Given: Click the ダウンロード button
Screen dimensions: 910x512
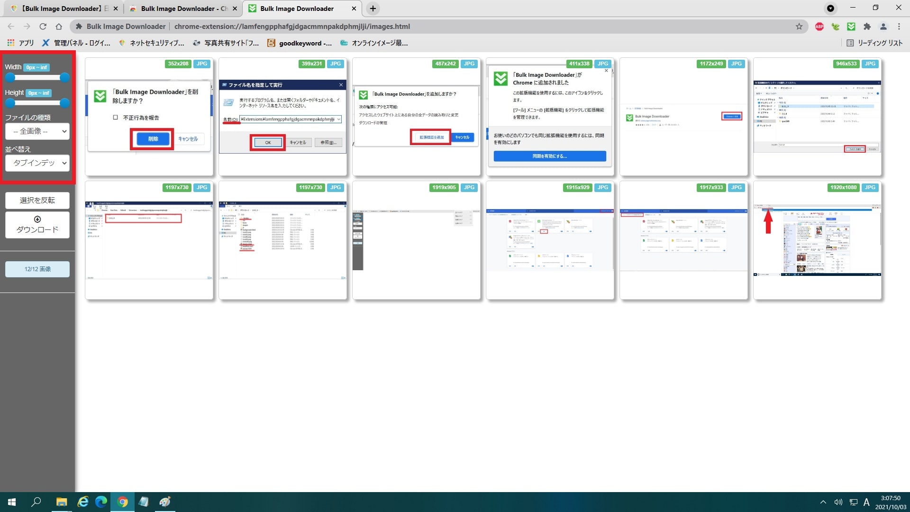Looking at the screenshot, I should click(37, 225).
